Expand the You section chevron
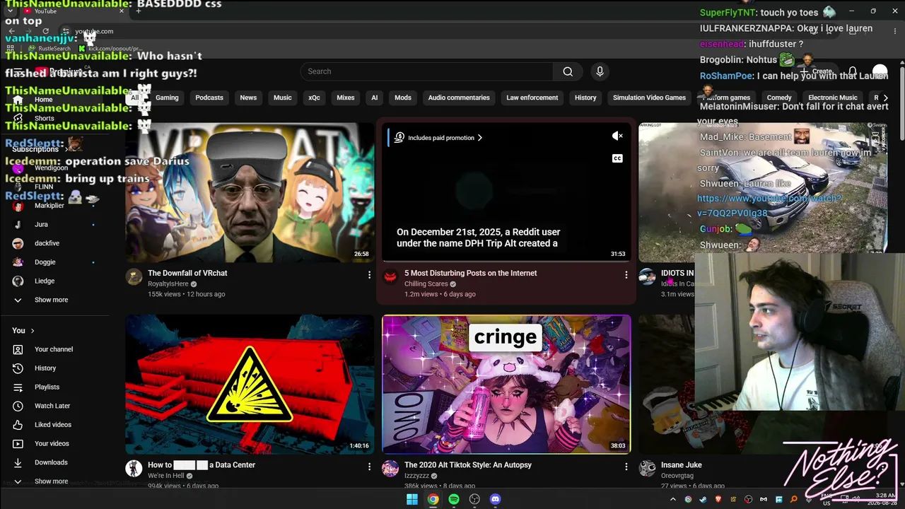The image size is (905, 509). tap(33, 330)
